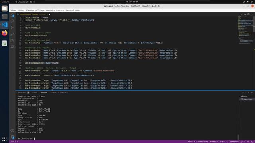Viewport: 255px width, 143px height.
Task: Open the Exécuter menu
Action: [60, 10]
